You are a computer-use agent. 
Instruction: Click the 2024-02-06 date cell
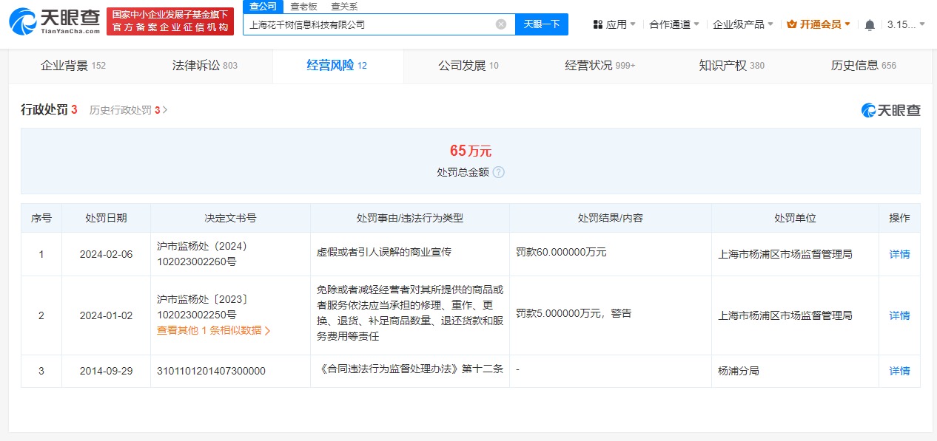pyautogui.click(x=106, y=254)
